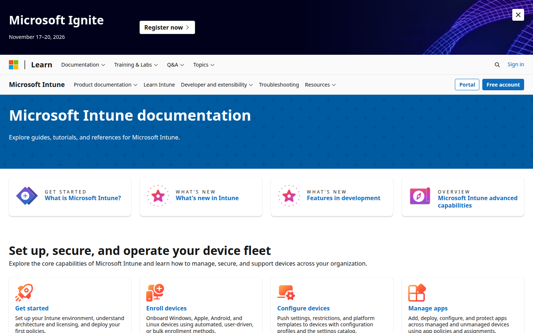Open the Topics dropdown

coord(204,65)
